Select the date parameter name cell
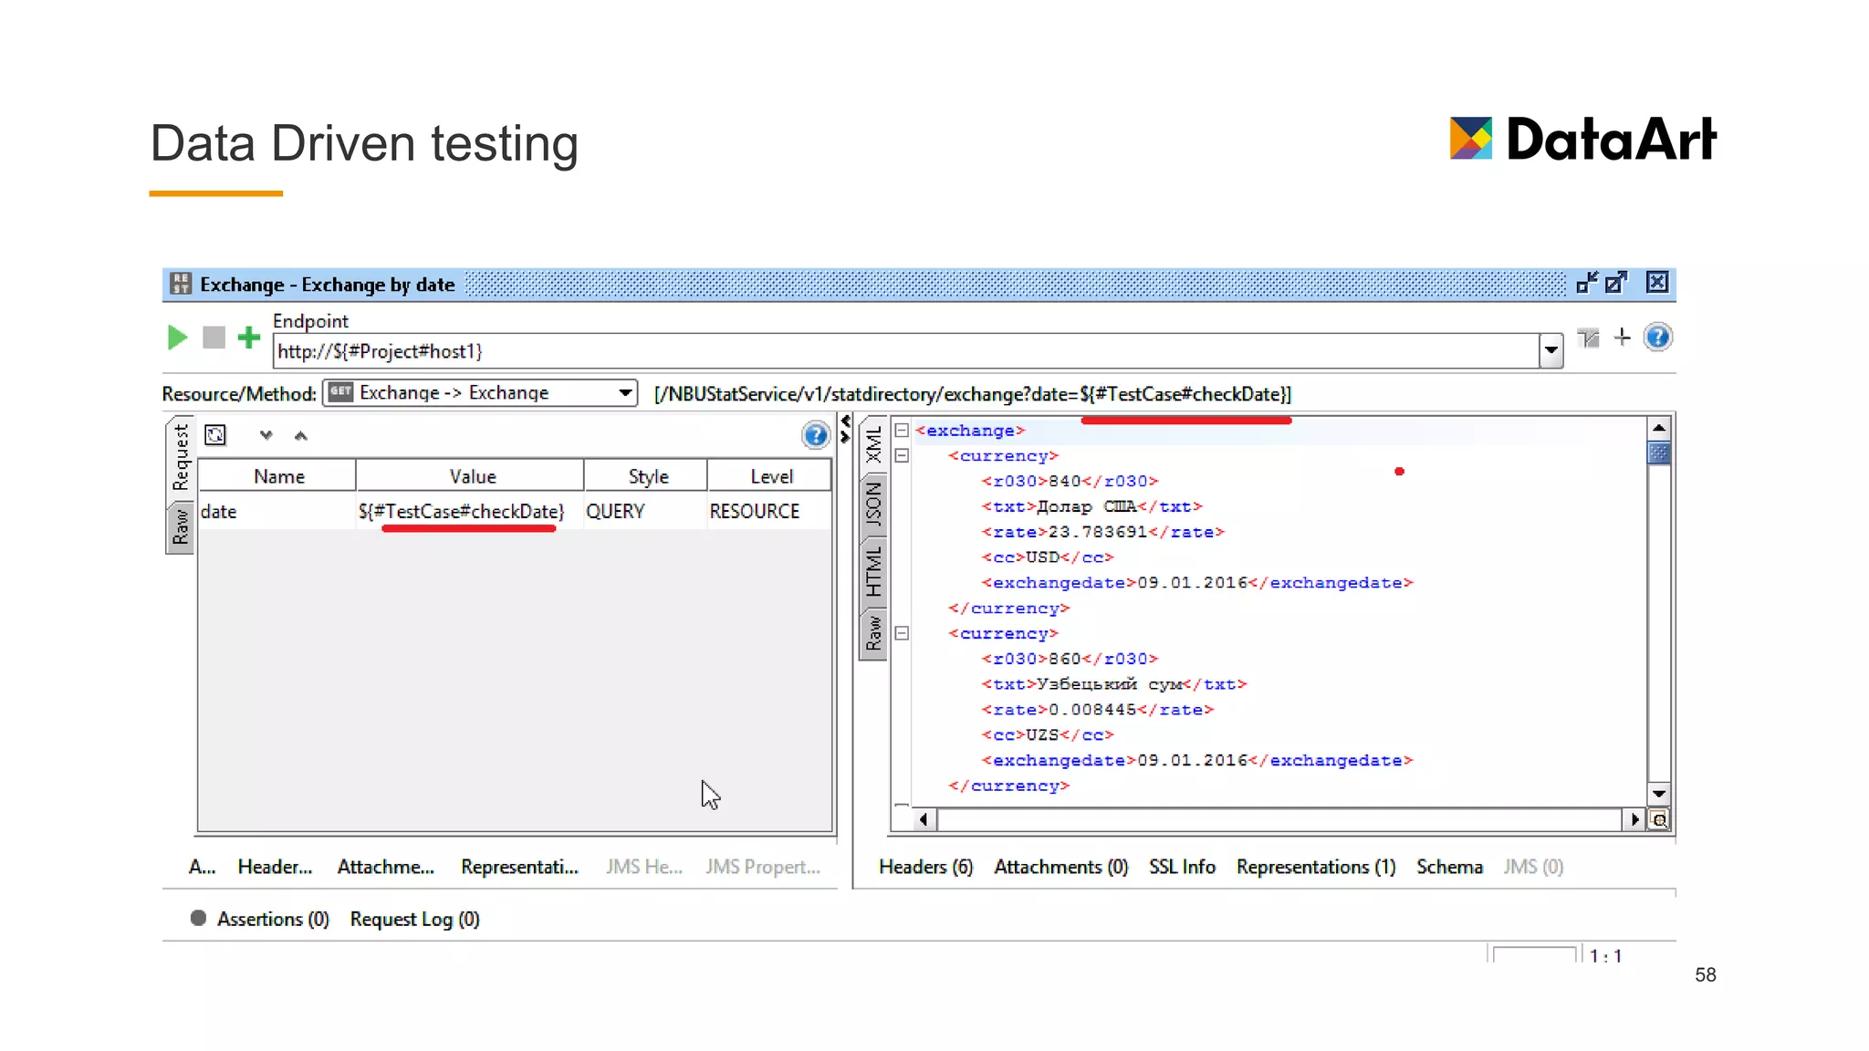 click(277, 512)
